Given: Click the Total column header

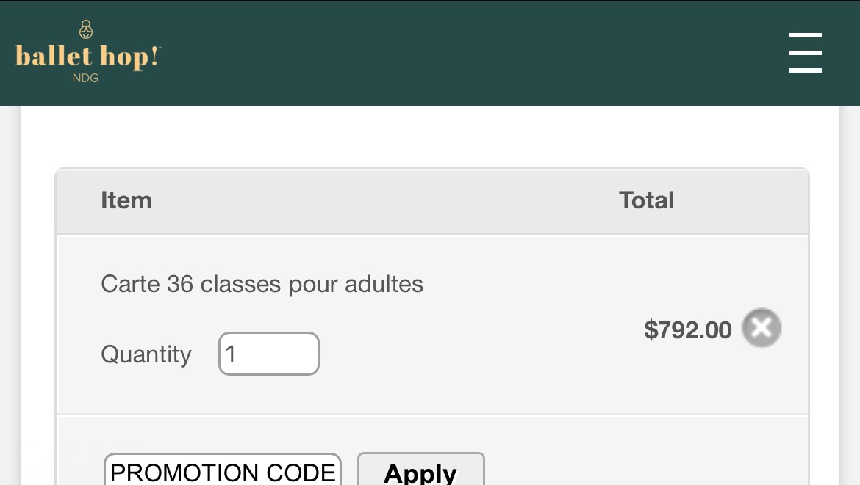Looking at the screenshot, I should pyautogui.click(x=646, y=200).
